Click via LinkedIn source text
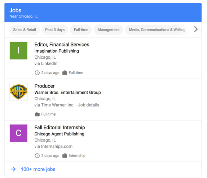Image resolution: width=207 pixels, height=178 pixels. click(46, 63)
